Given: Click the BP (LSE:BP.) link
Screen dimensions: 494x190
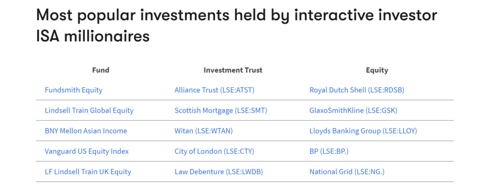Looking at the screenshot, I should click(329, 152).
